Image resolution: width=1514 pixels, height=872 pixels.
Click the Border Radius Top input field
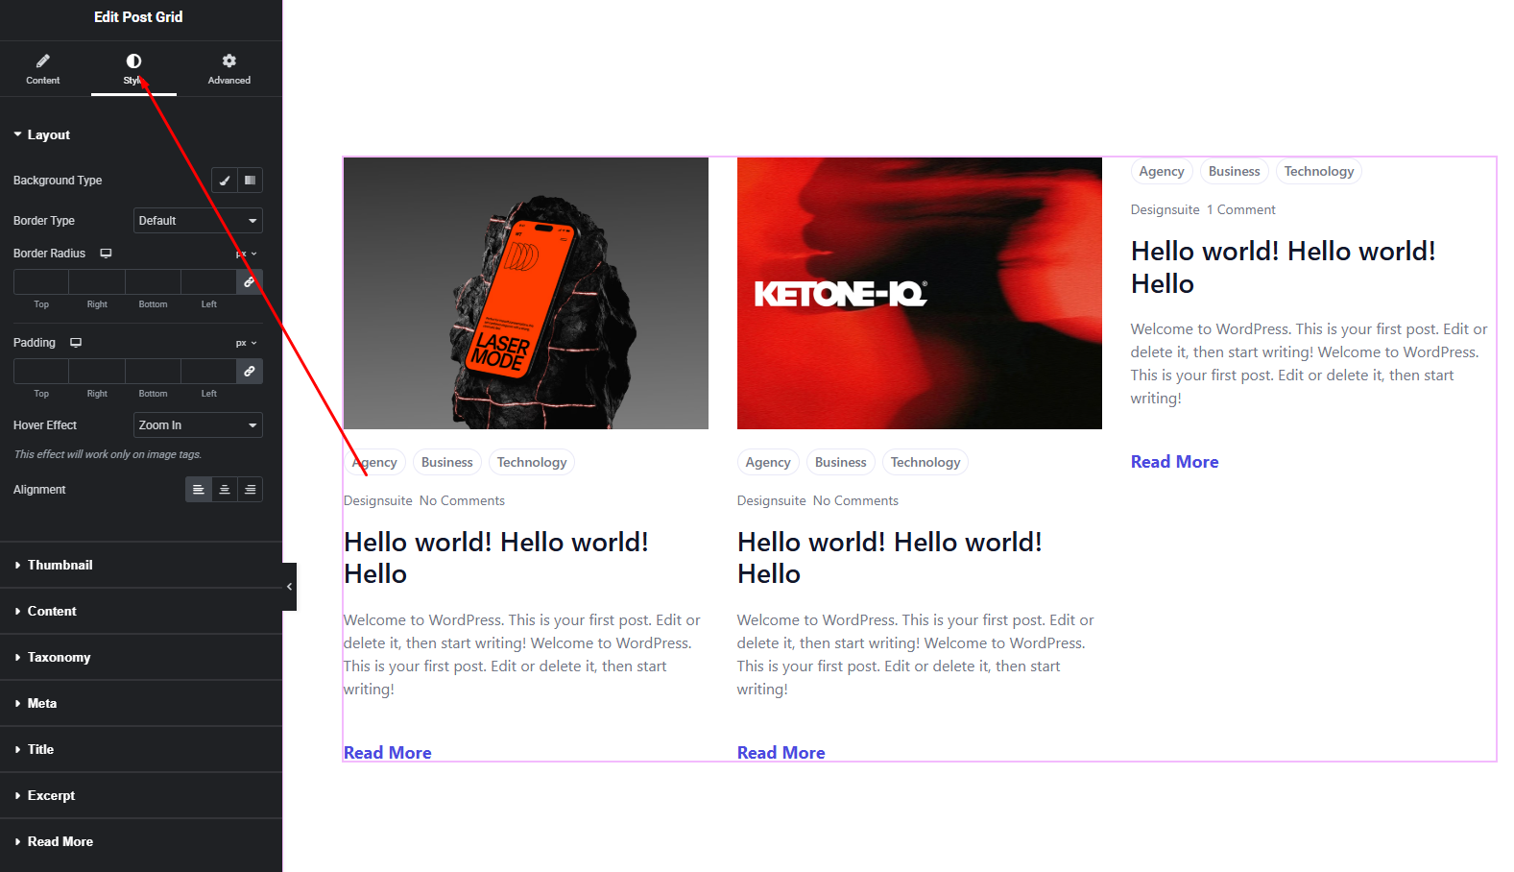tap(41, 282)
